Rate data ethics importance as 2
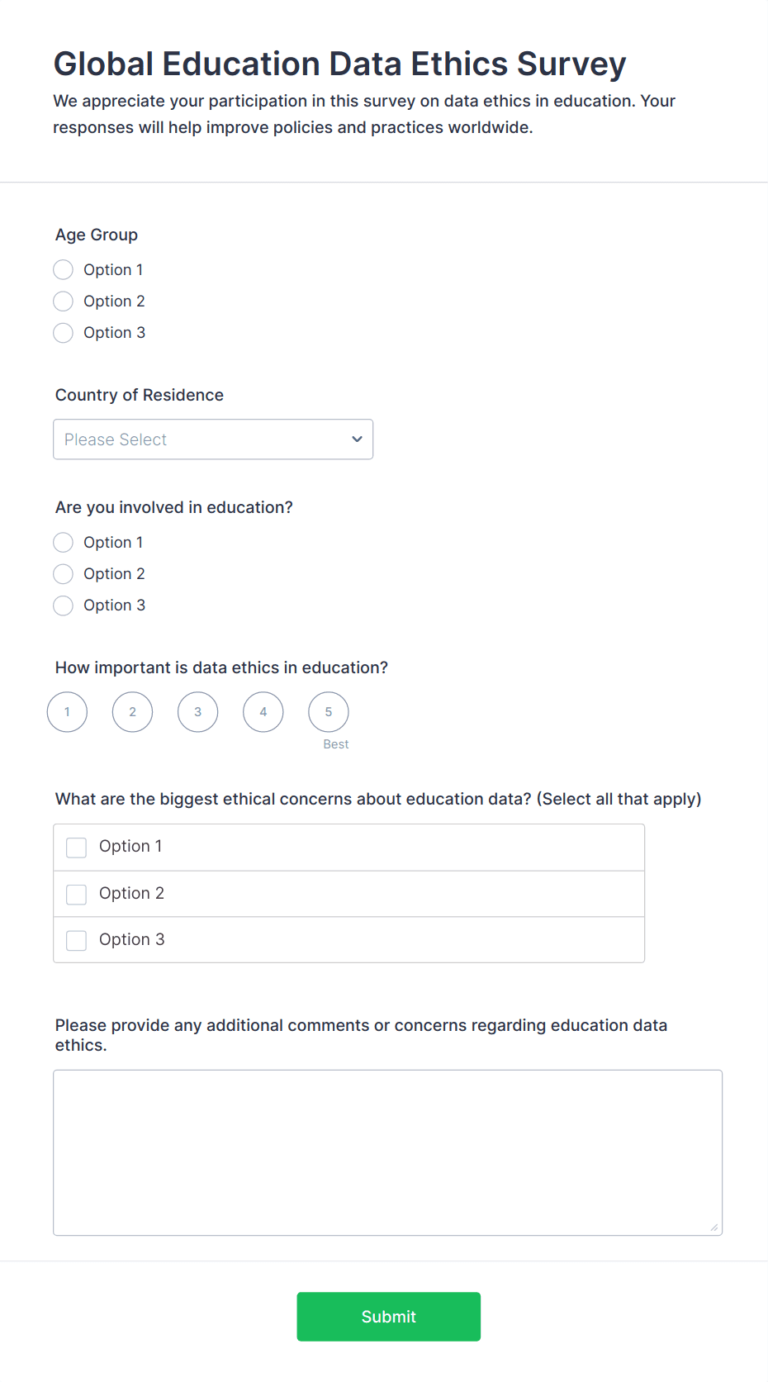 pyautogui.click(x=132, y=712)
